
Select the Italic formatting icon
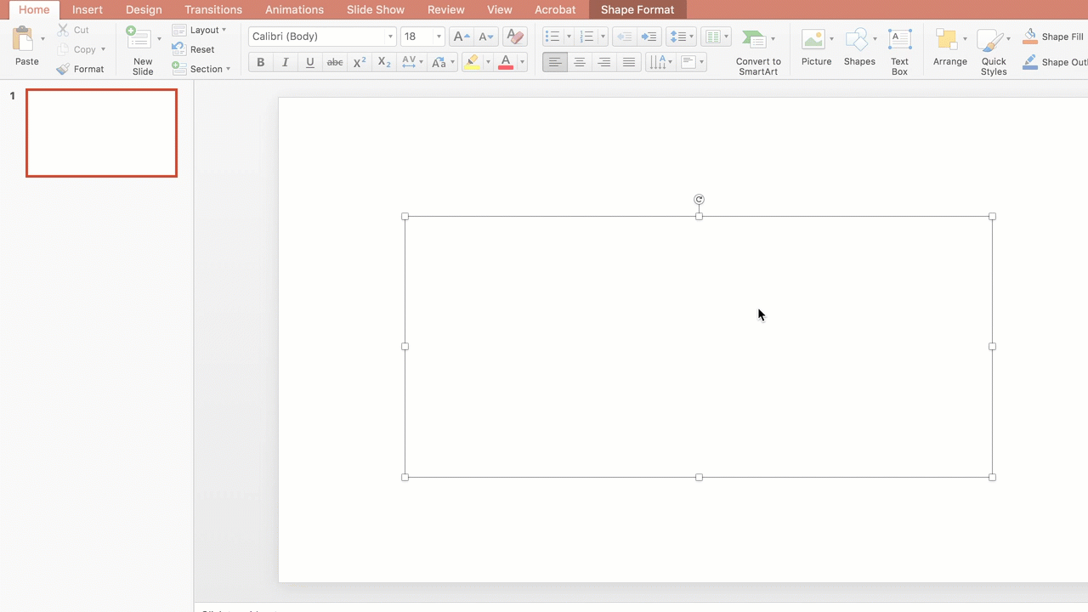[285, 61]
